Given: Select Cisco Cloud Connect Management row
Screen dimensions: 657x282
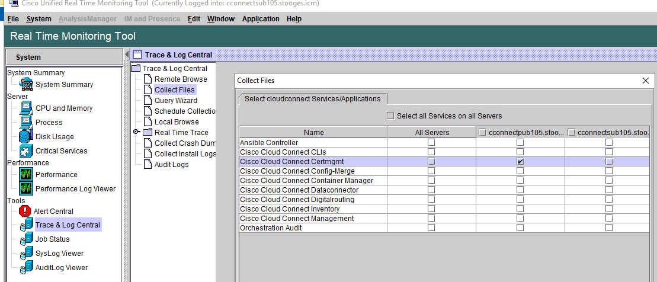Looking at the screenshot, I should coord(444,218).
